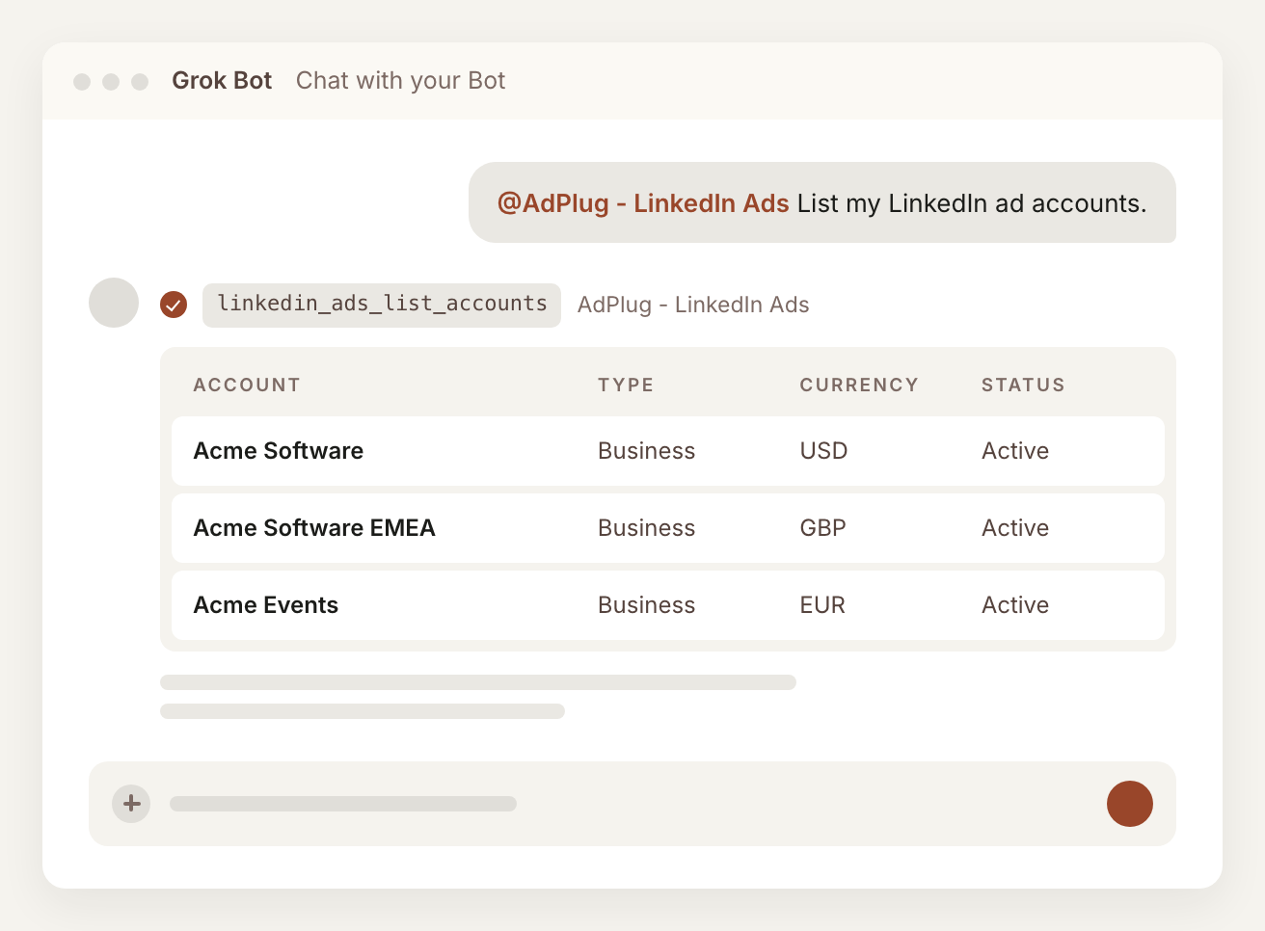Click Active status in the Acme Software EMEA row
Viewport: 1265px width, 931px height.
tap(1015, 528)
